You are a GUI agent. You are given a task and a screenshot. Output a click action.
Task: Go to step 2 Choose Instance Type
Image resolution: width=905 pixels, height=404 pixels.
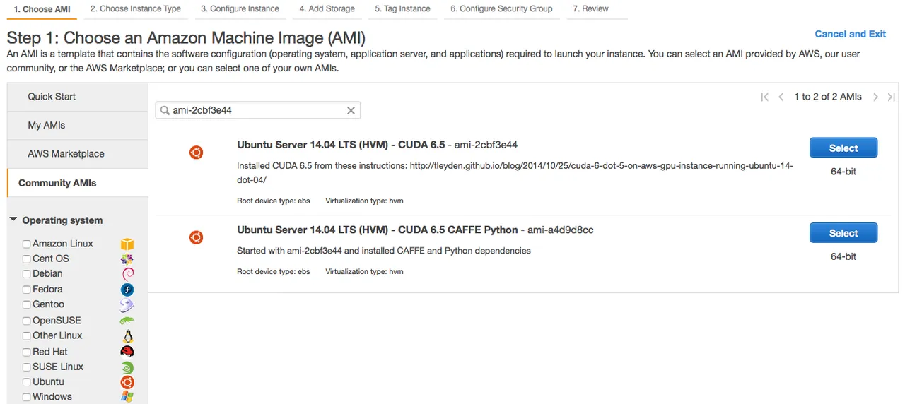pos(136,9)
